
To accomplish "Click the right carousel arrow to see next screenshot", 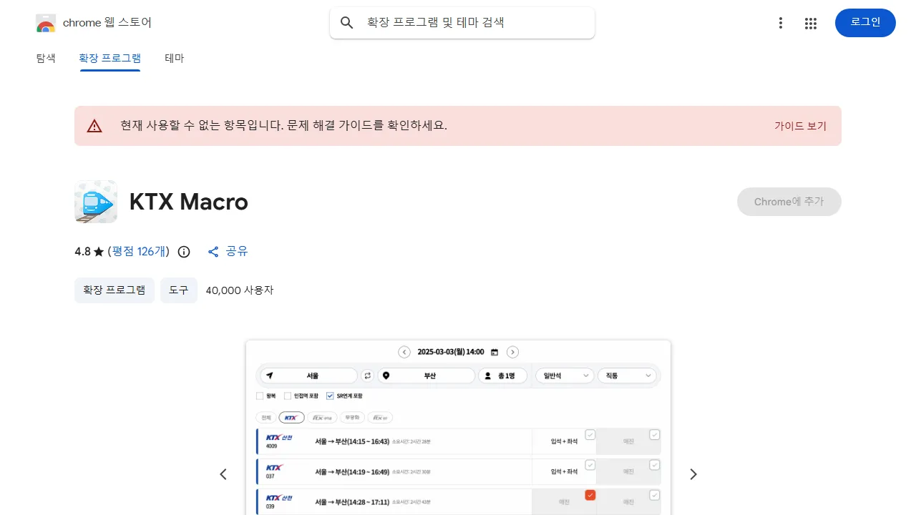I will click(693, 474).
